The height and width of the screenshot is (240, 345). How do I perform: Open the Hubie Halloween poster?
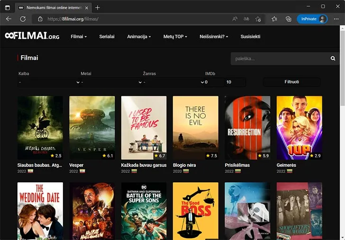(92, 211)
